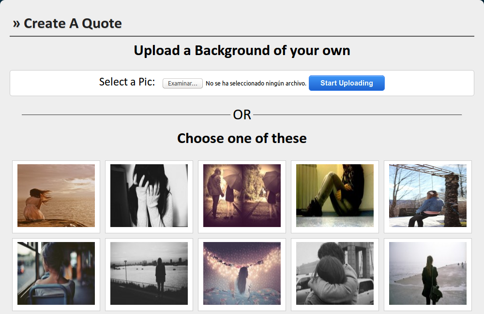Click the 'No se ha seleccionado ningún archivo' text
The height and width of the screenshot is (314, 484).
(x=256, y=84)
